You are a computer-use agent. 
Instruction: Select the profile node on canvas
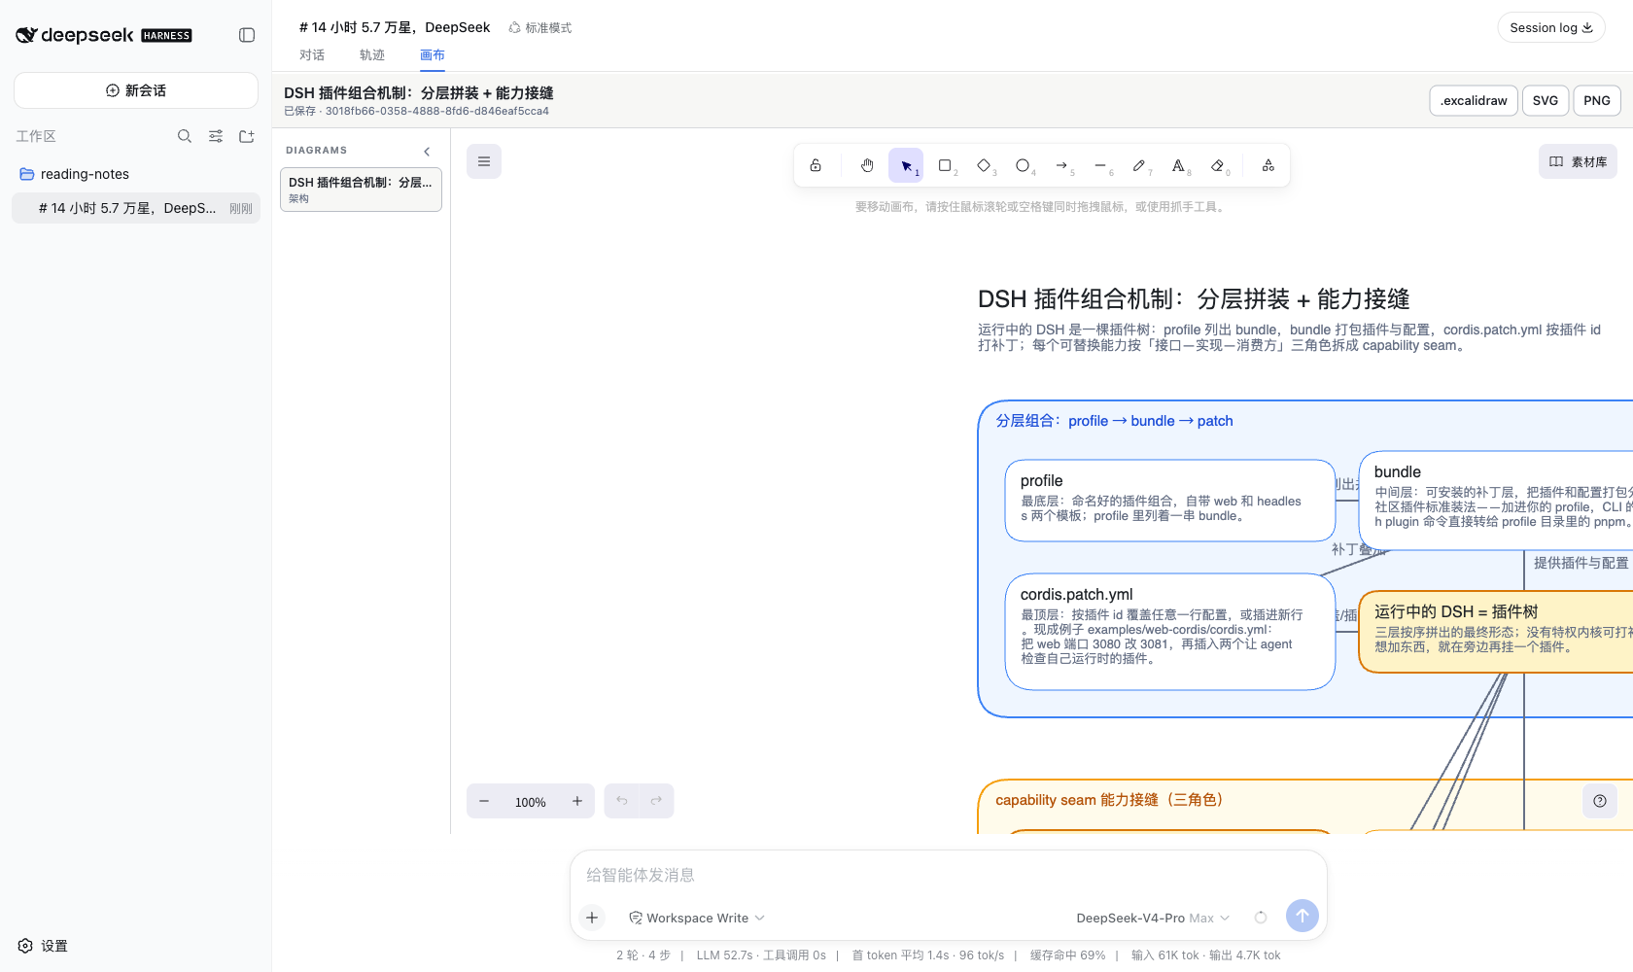tap(1170, 501)
